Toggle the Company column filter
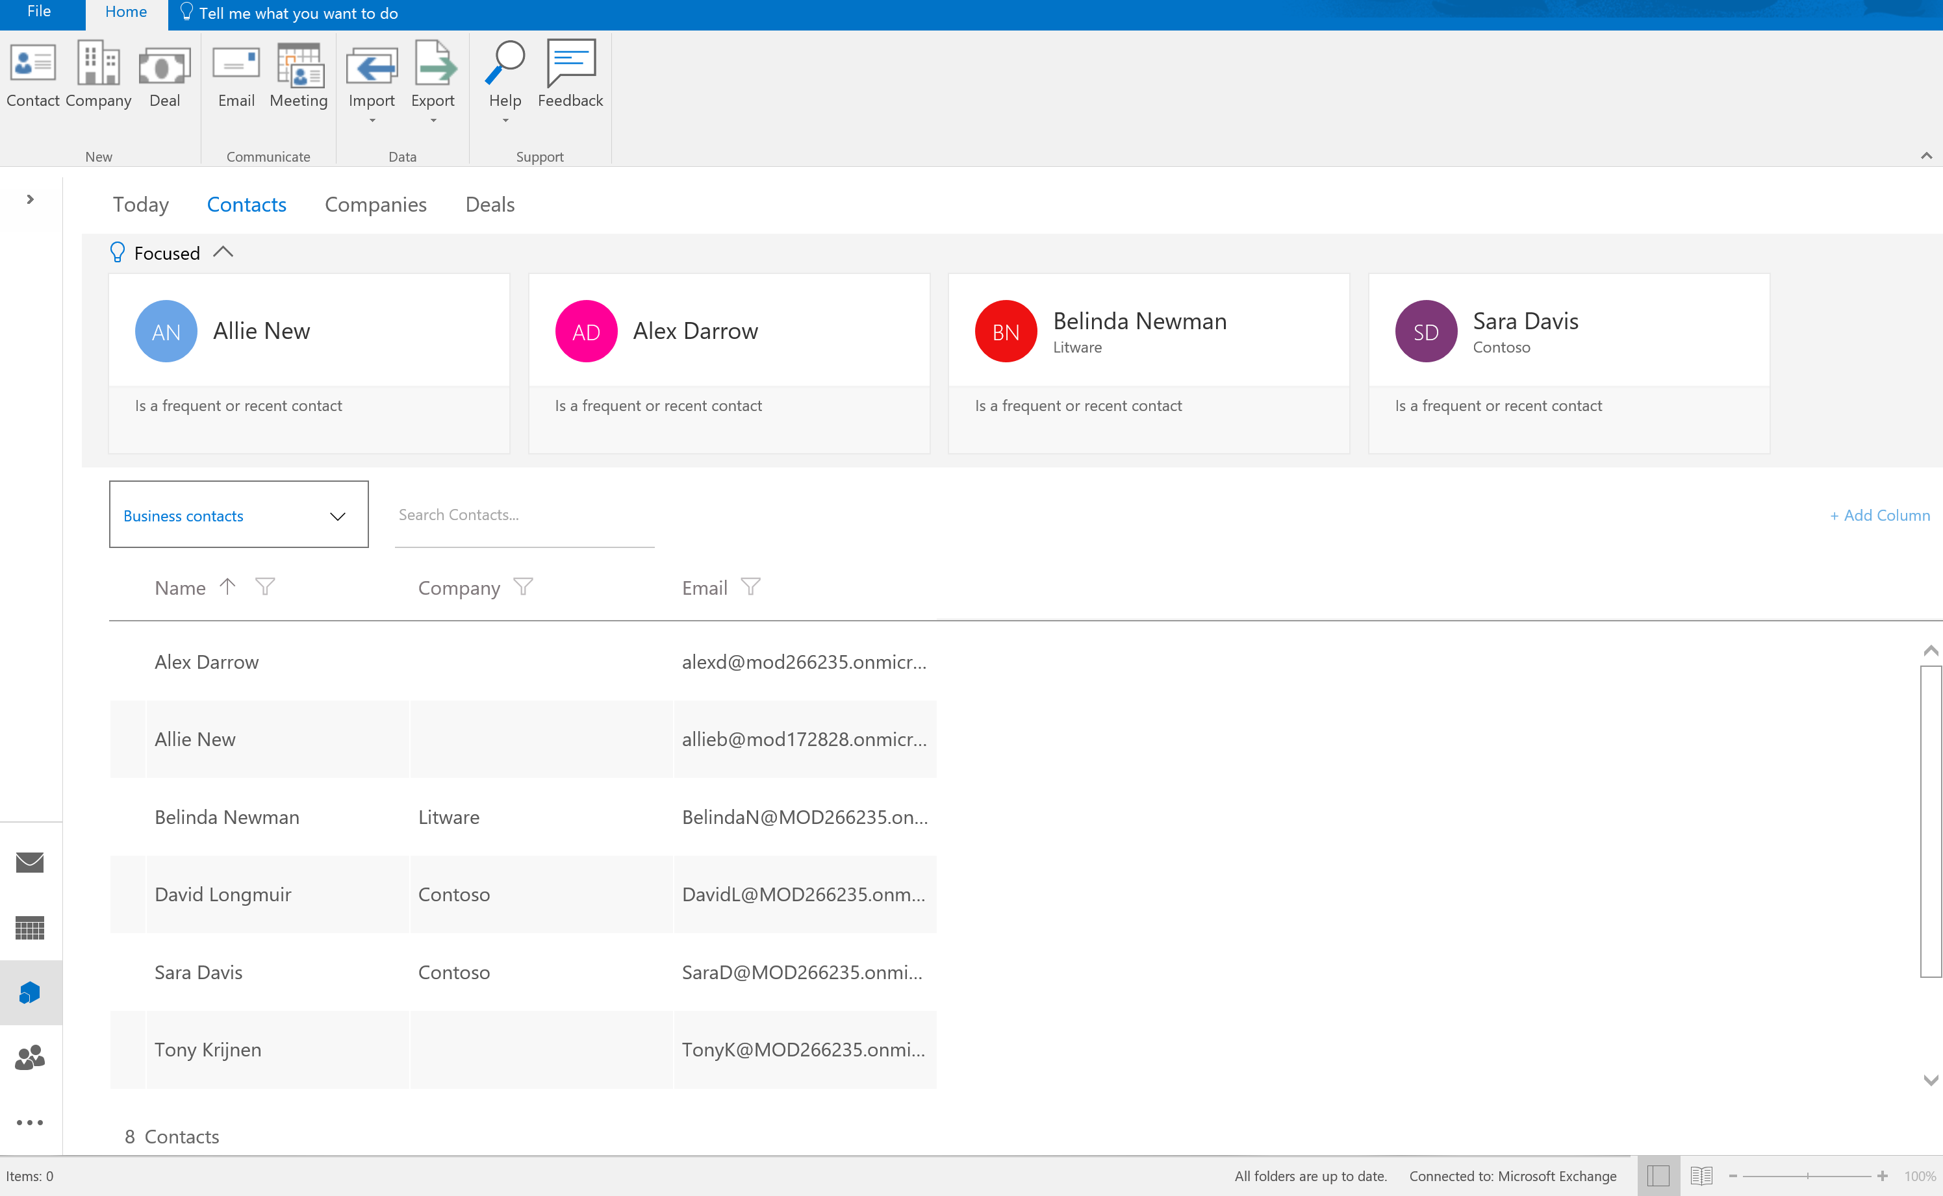1943x1196 pixels. click(523, 587)
